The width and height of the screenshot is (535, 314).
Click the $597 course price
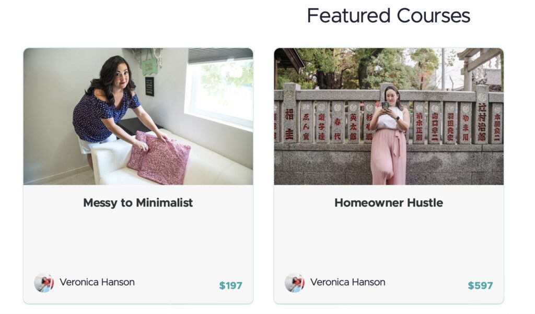(x=480, y=285)
